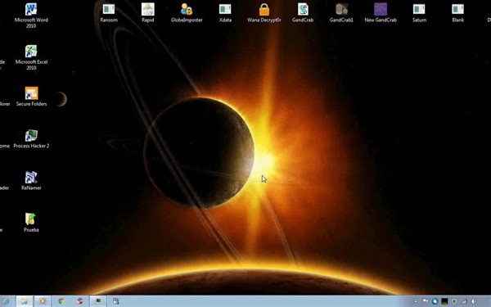491x307 pixels.
Task: Open the volume speaker tray icon
Action: (473, 301)
